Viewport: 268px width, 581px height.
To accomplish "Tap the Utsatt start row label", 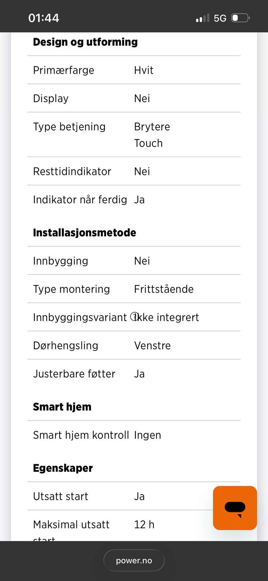I will coord(61,496).
